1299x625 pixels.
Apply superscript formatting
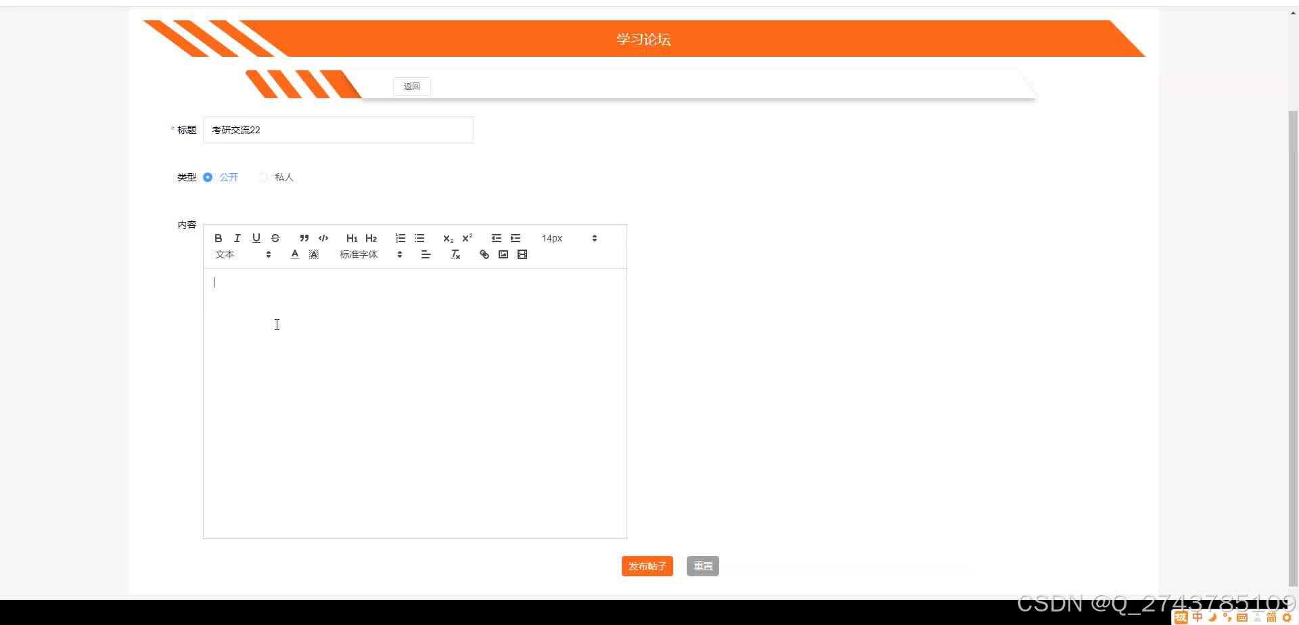coord(467,238)
